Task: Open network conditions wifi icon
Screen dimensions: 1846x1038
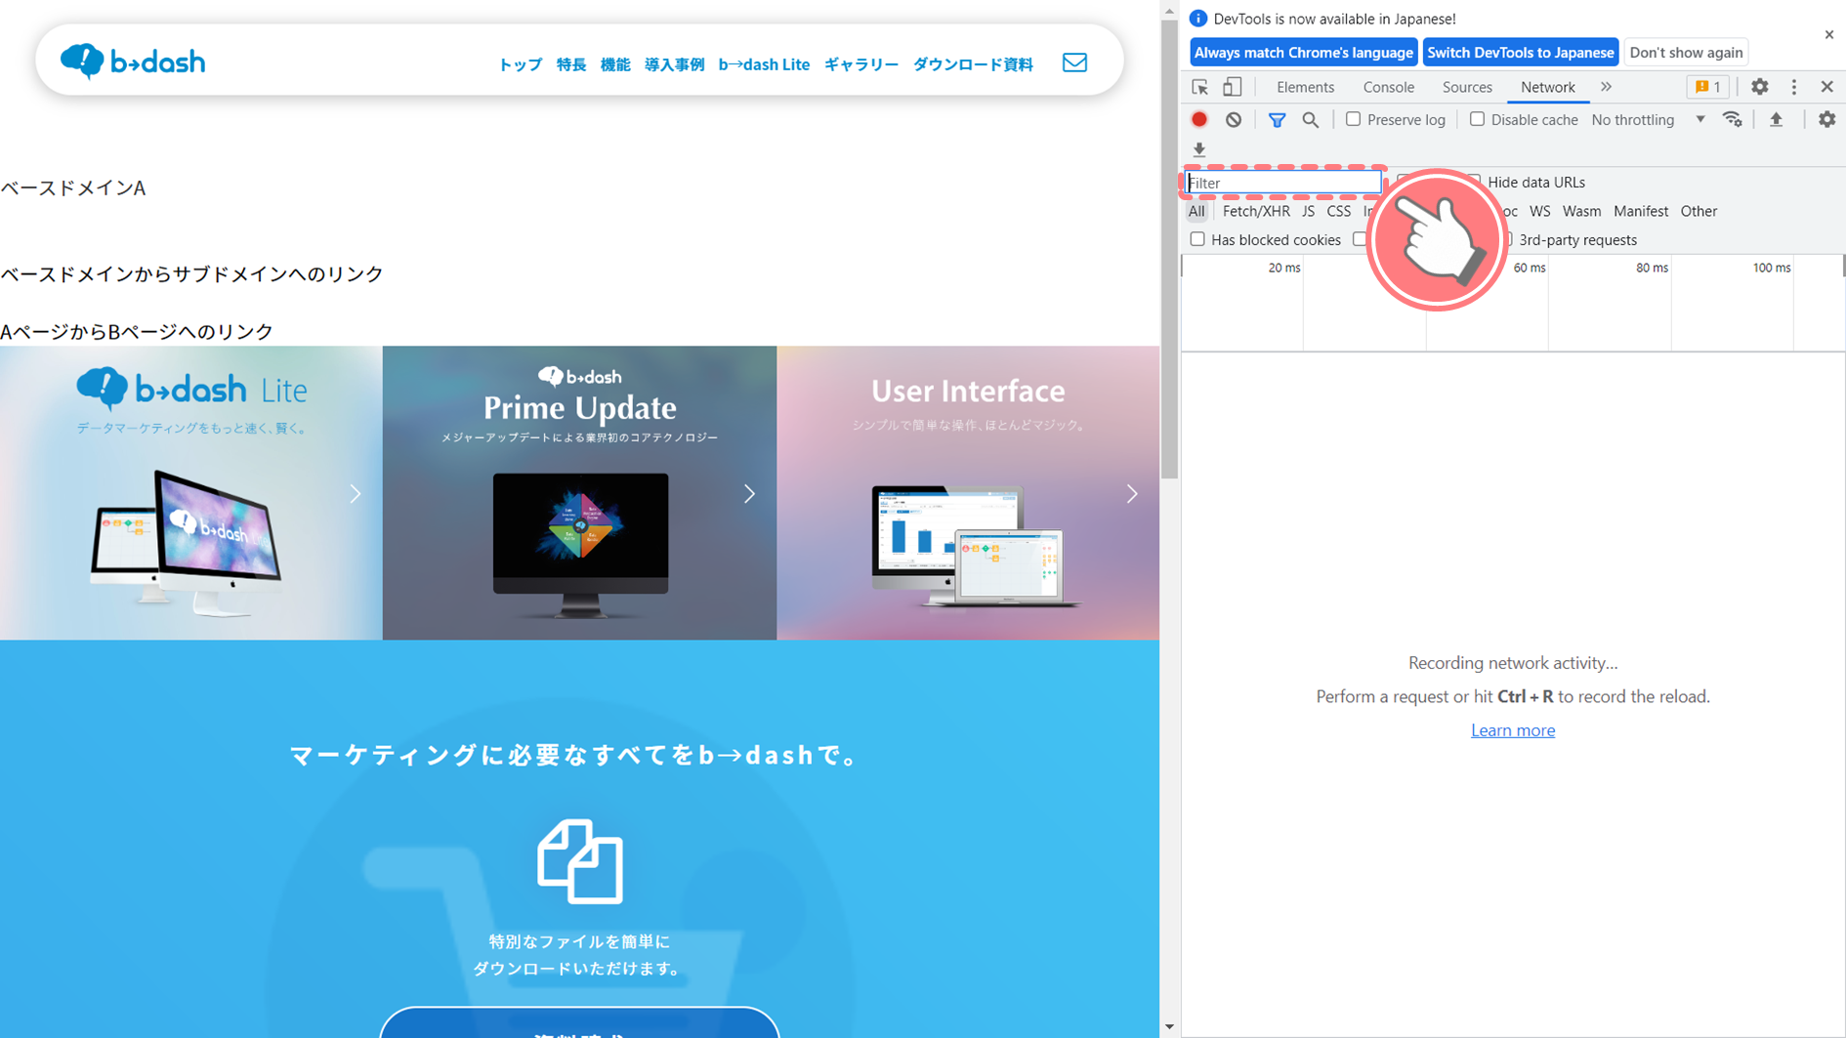Action: [1733, 119]
